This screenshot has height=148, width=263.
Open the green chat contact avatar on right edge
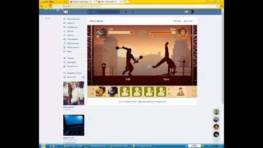click(216, 112)
